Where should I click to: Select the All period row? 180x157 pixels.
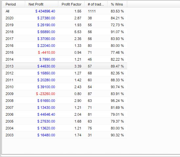[65, 11]
